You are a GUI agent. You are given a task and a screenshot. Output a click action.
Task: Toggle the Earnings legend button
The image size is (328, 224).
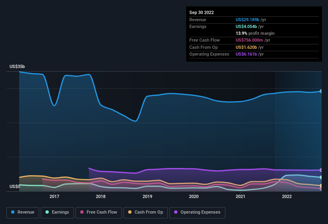tap(57, 212)
